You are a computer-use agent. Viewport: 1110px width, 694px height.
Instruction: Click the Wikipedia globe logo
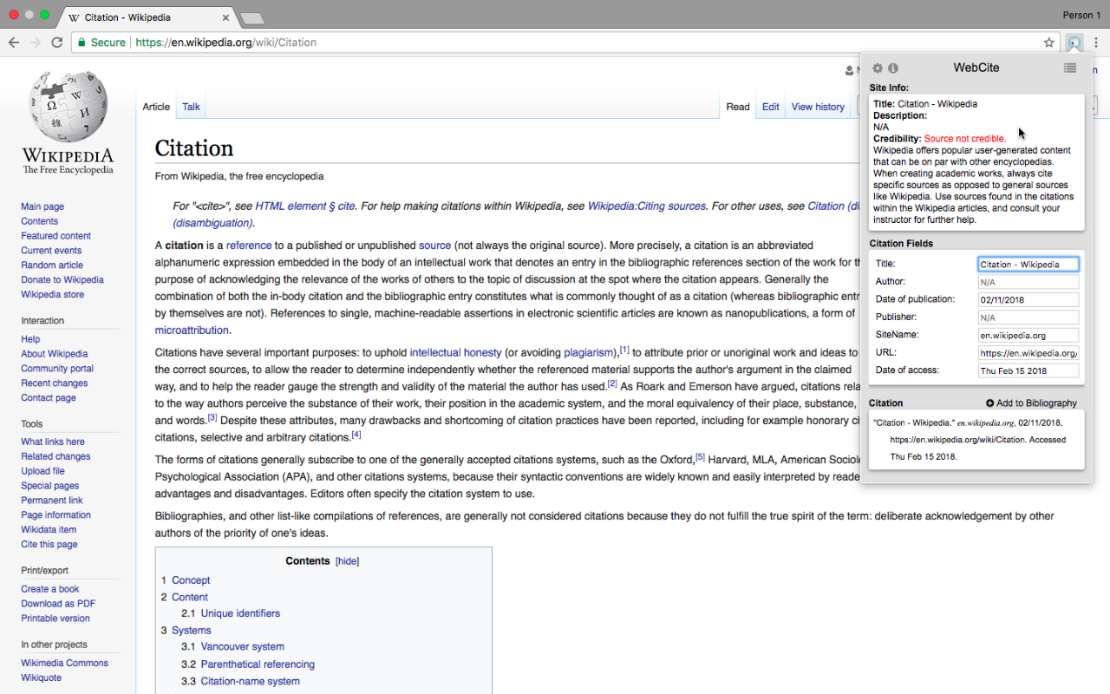point(68,108)
